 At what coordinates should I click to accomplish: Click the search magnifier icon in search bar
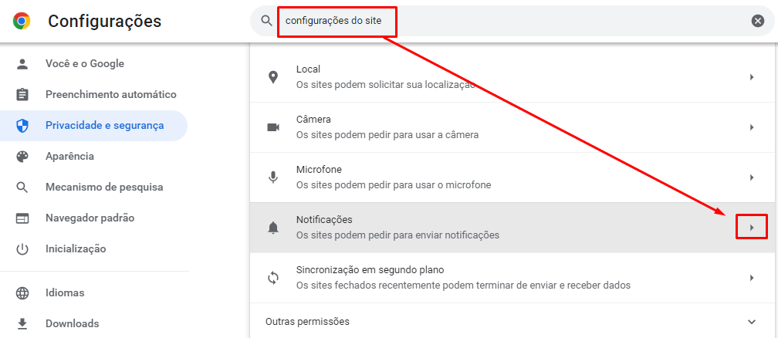coord(267,21)
